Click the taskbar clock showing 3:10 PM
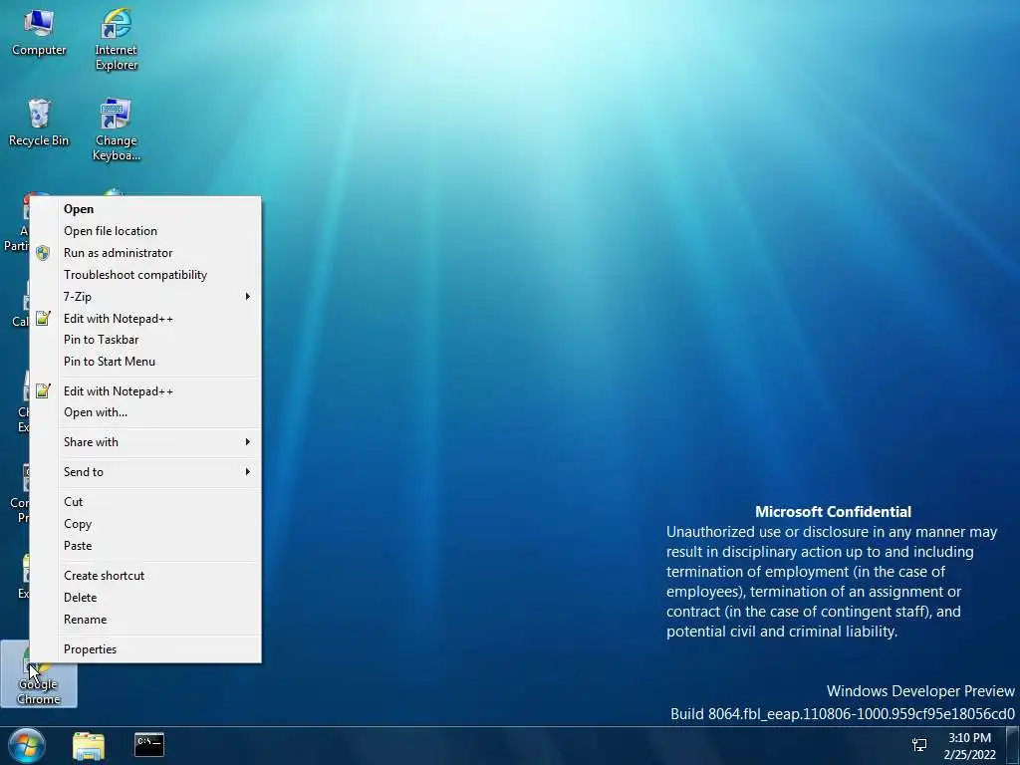The image size is (1020, 765). click(969, 746)
